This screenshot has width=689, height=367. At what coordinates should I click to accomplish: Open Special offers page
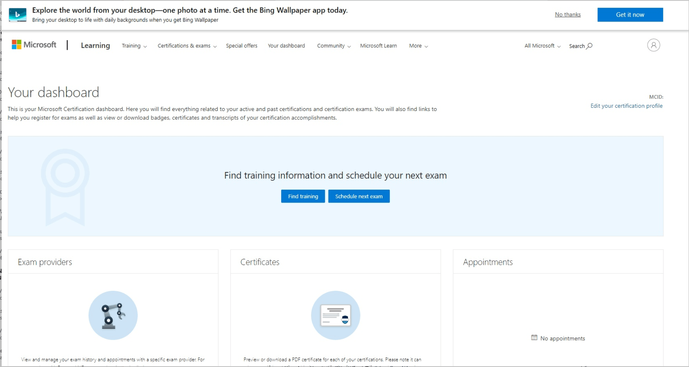(x=241, y=46)
